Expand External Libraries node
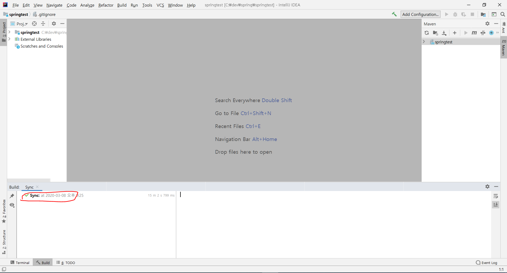This screenshot has height=273, width=507. pos(10,39)
